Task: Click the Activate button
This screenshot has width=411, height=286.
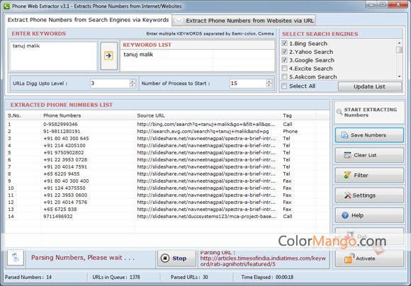Action: pos(369,258)
